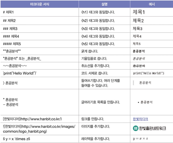Click the print("Hello World!") code example

(148, 73)
